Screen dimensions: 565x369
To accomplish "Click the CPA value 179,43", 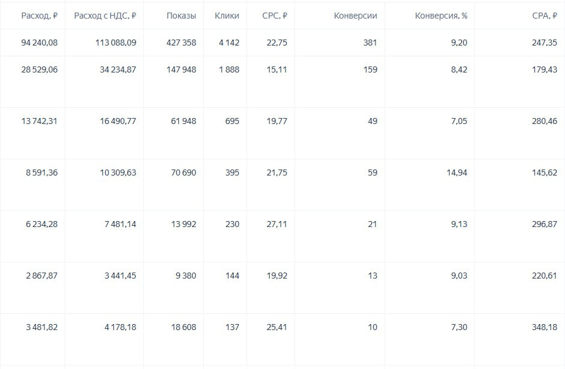I will pyautogui.click(x=544, y=69).
